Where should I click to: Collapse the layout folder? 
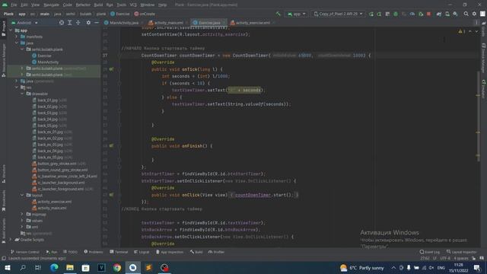[x=22, y=195]
